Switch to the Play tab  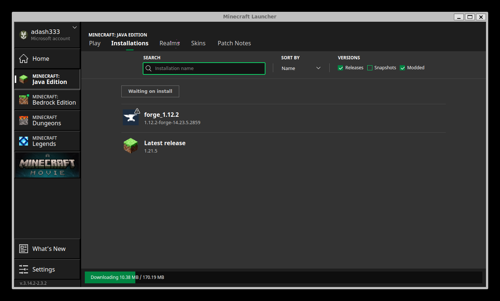pyautogui.click(x=95, y=43)
